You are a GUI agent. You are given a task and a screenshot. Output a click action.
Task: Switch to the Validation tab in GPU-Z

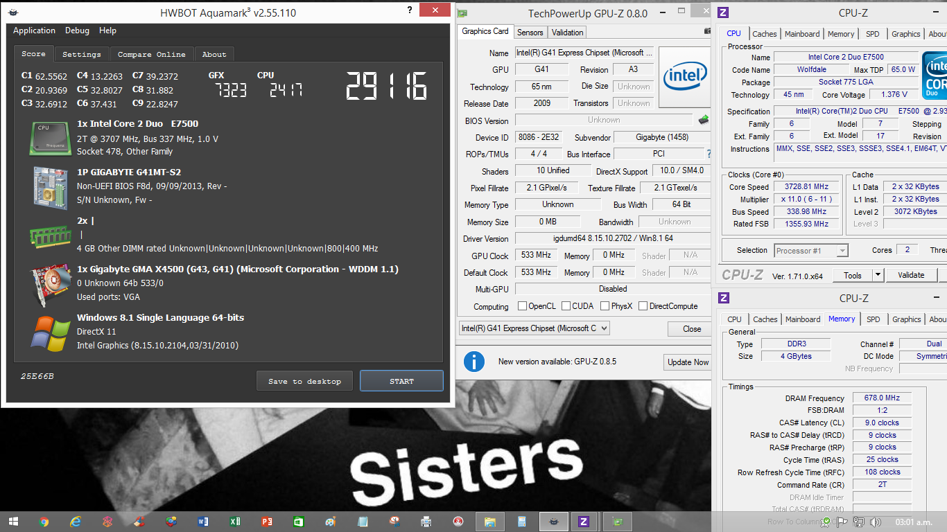pyautogui.click(x=568, y=33)
